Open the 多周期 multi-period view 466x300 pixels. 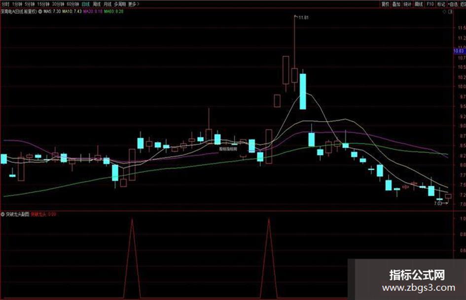(120, 4)
